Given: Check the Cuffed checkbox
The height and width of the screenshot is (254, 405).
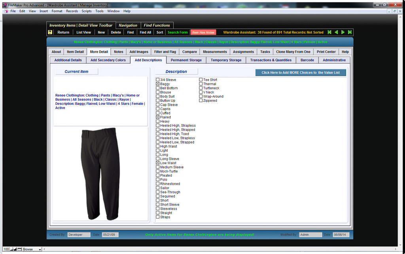Looking at the screenshot, I should pyautogui.click(x=157, y=113).
